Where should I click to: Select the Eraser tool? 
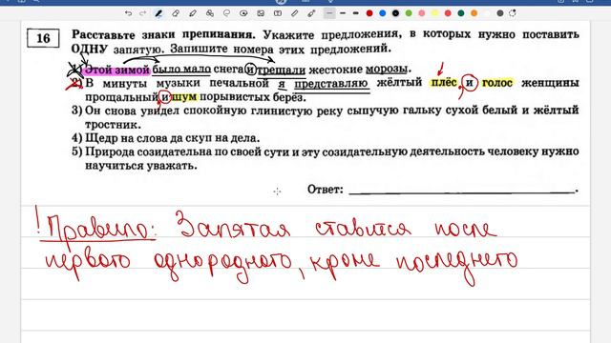(176, 13)
